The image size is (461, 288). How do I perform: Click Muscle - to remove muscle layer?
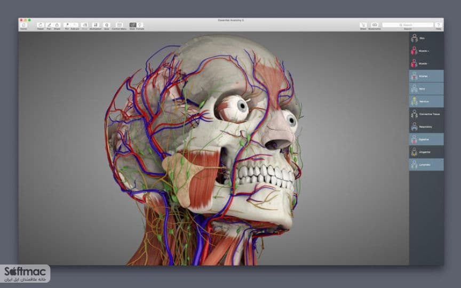pos(426,63)
